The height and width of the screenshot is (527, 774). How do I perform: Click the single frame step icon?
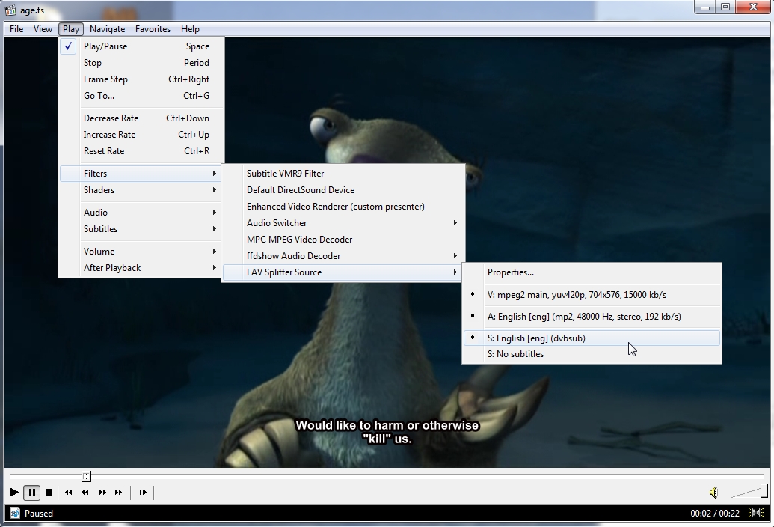(x=143, y=492)
